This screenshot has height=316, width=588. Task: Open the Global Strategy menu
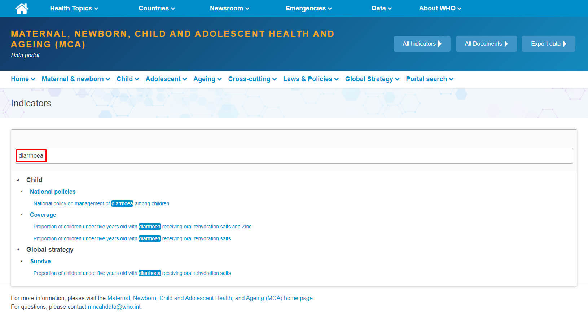pyautogui.click(x=372, y=79)
